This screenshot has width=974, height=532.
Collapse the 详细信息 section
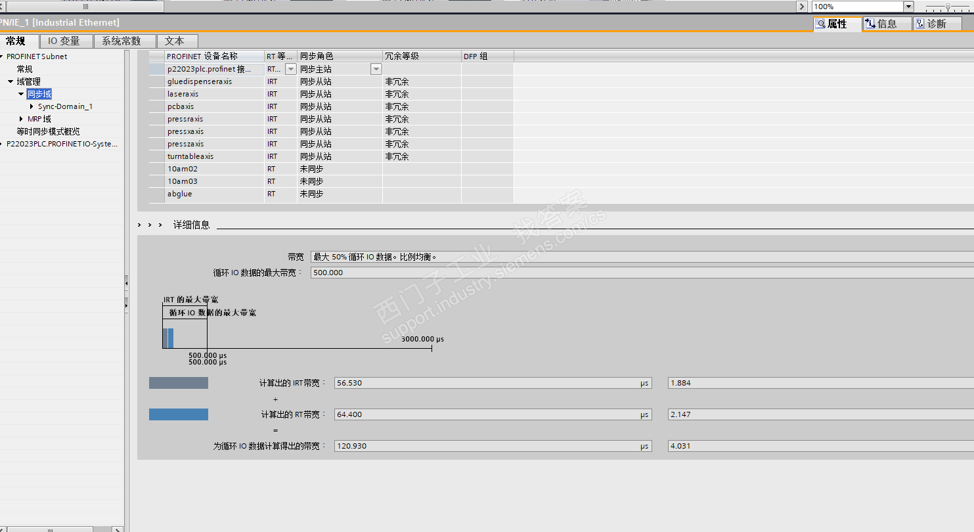click(150, 225)
